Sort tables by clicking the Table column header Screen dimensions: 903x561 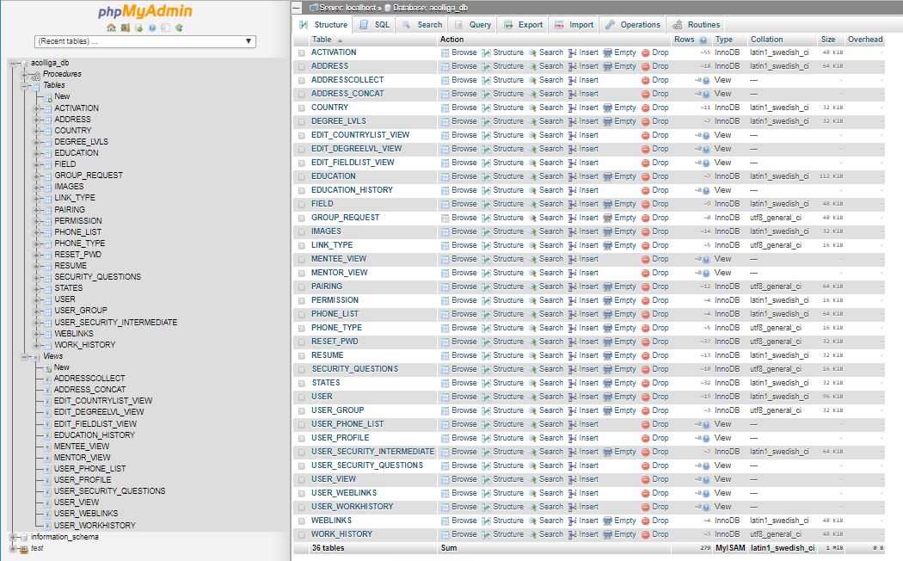pyautogui.click(x=322, y=40)
